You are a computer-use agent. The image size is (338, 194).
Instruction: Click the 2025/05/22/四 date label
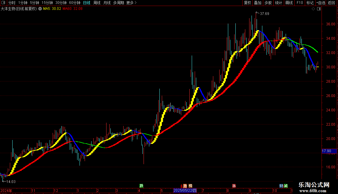tap(185, 190)
